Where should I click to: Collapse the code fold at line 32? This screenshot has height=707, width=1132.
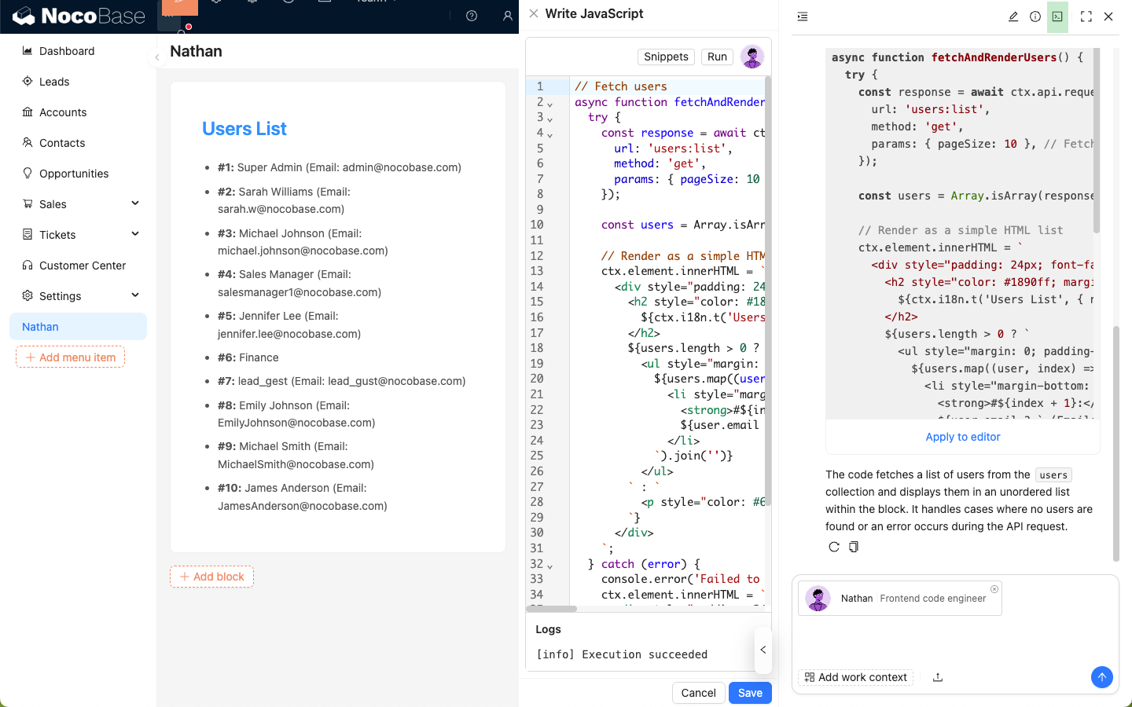549,566
